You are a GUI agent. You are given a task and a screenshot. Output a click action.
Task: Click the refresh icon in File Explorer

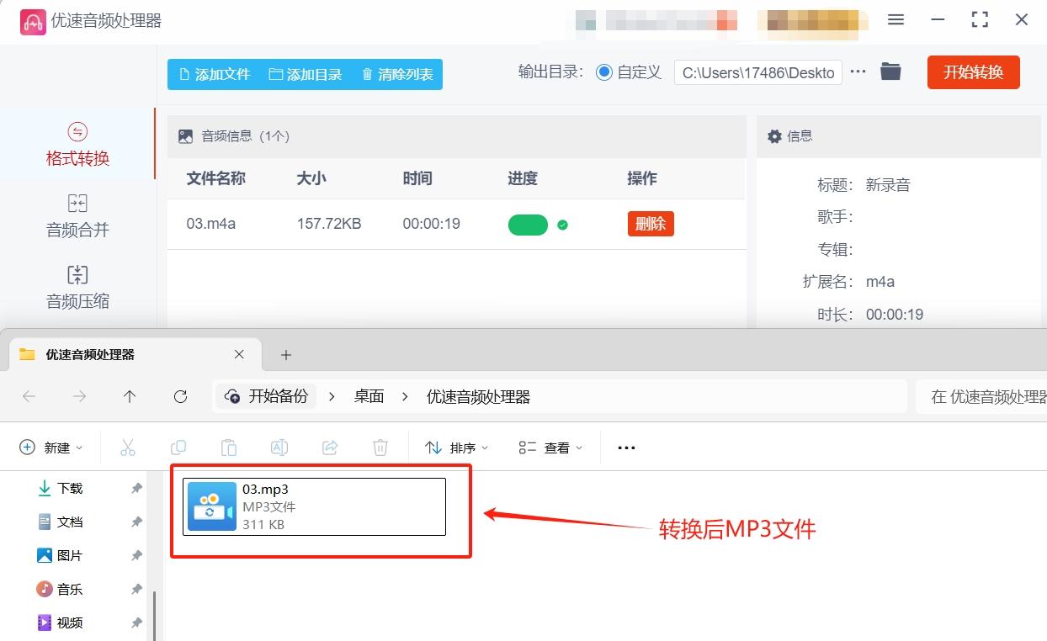(180, 396)
